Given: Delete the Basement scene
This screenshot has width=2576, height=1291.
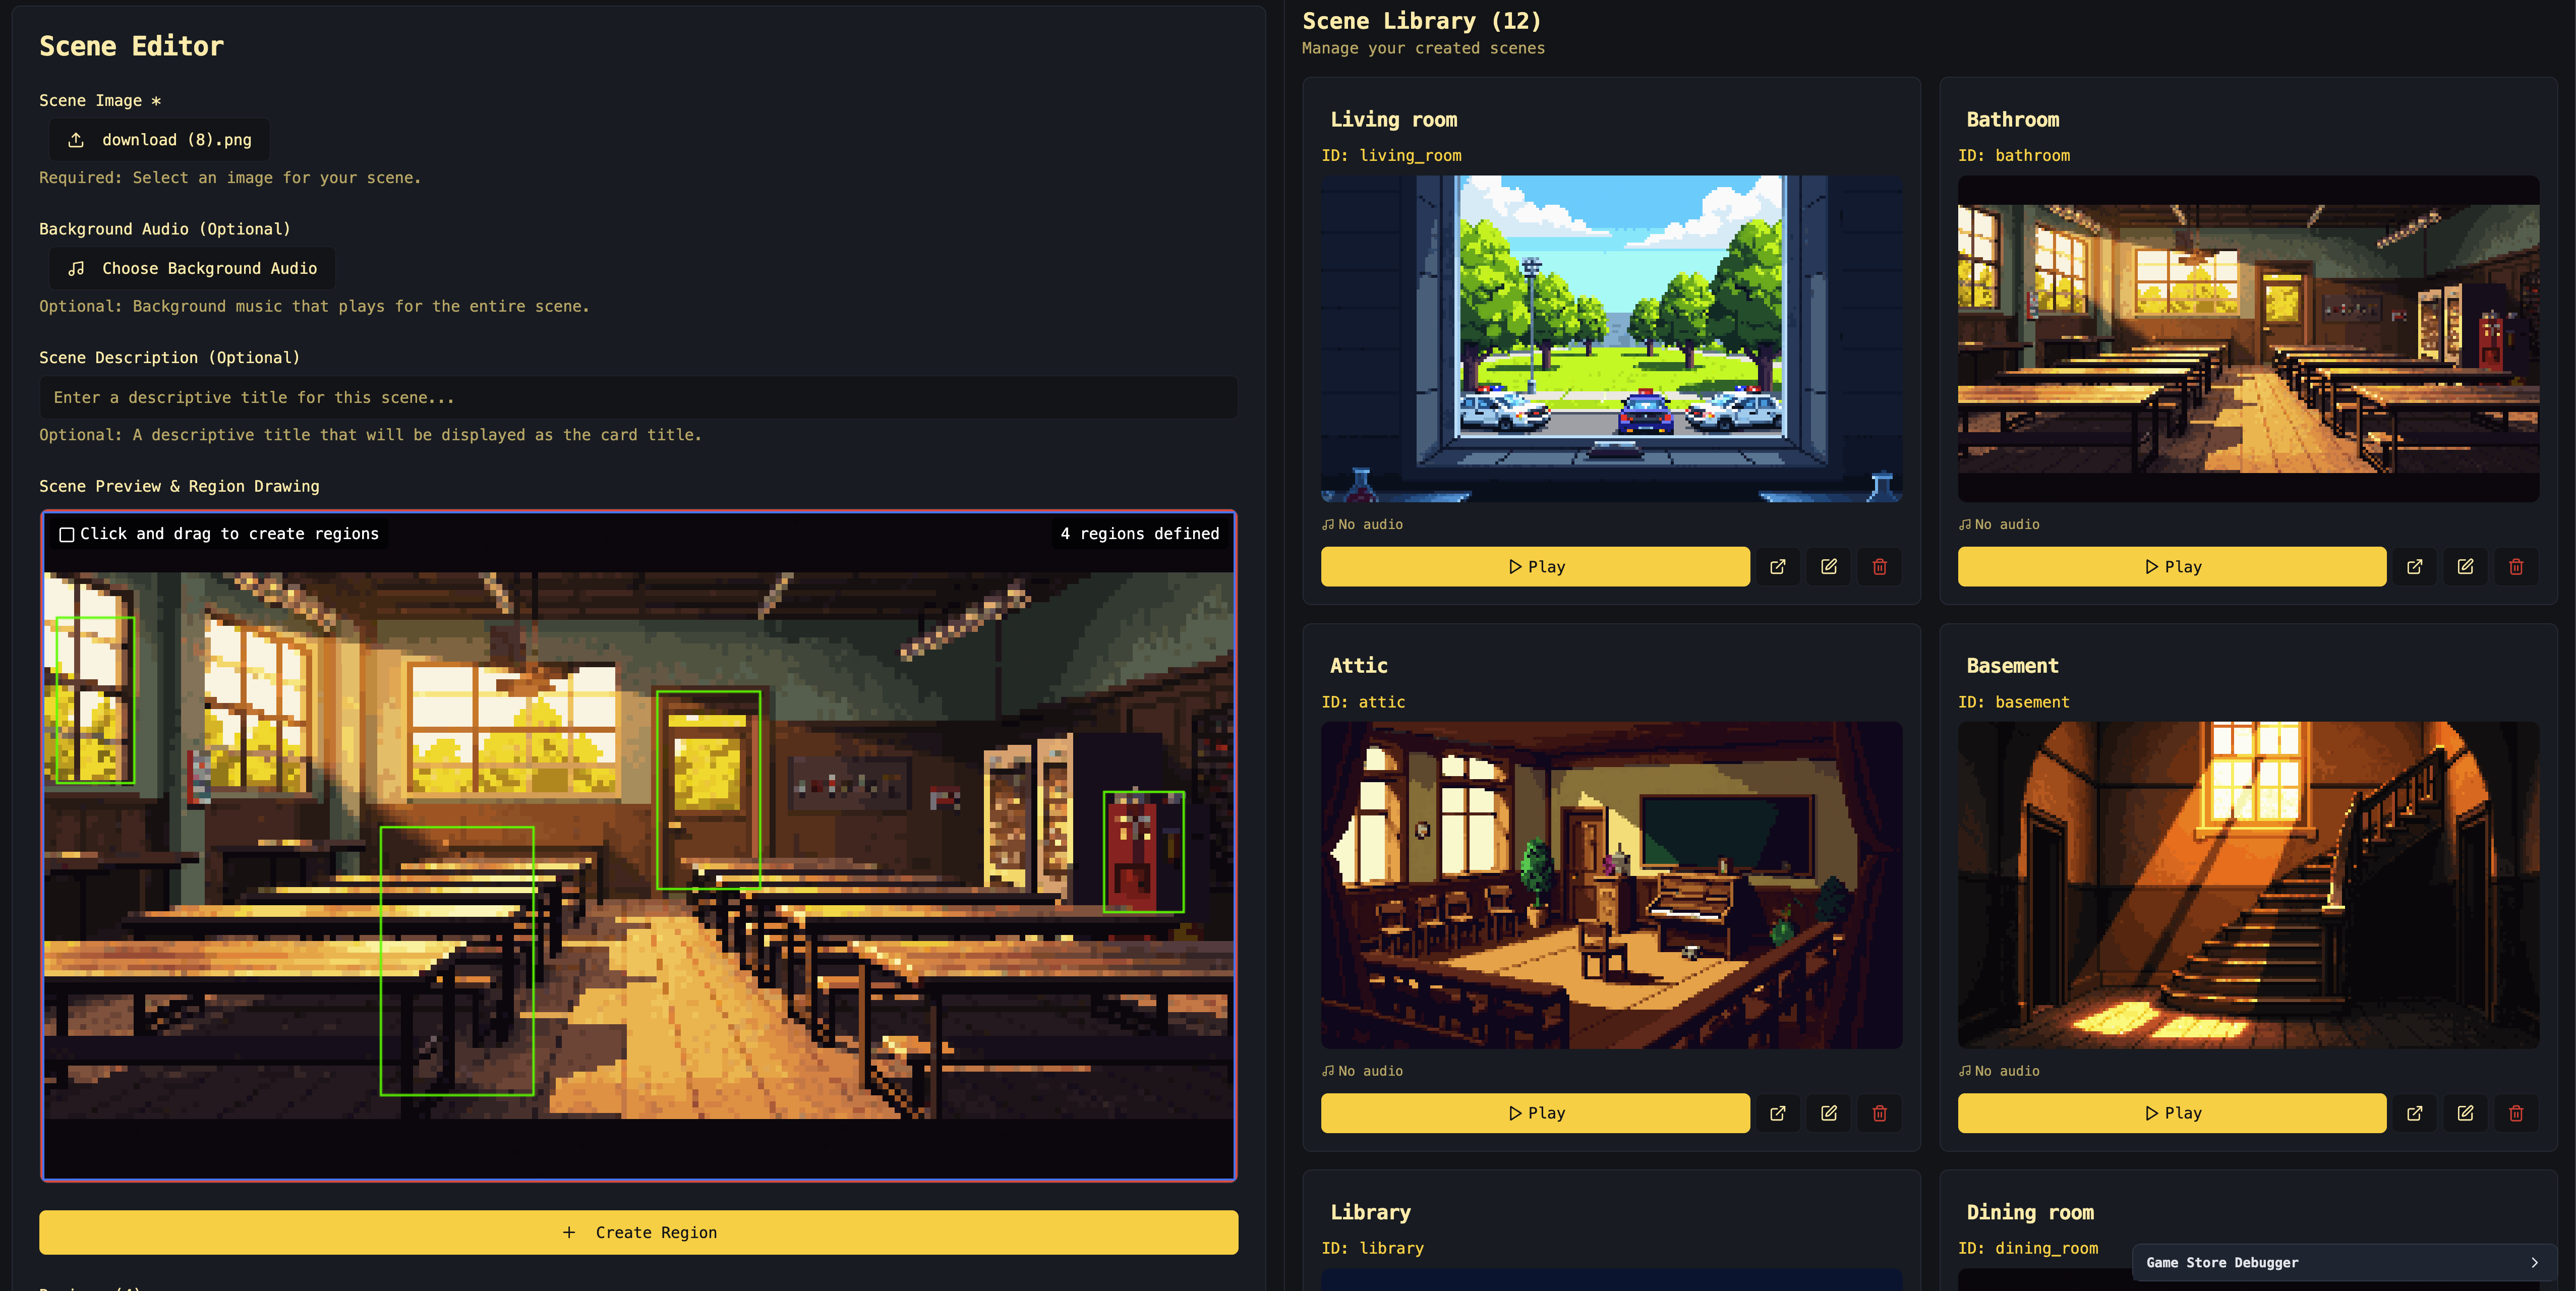Looking at the screenshot, I should tap(2516, 1113).
